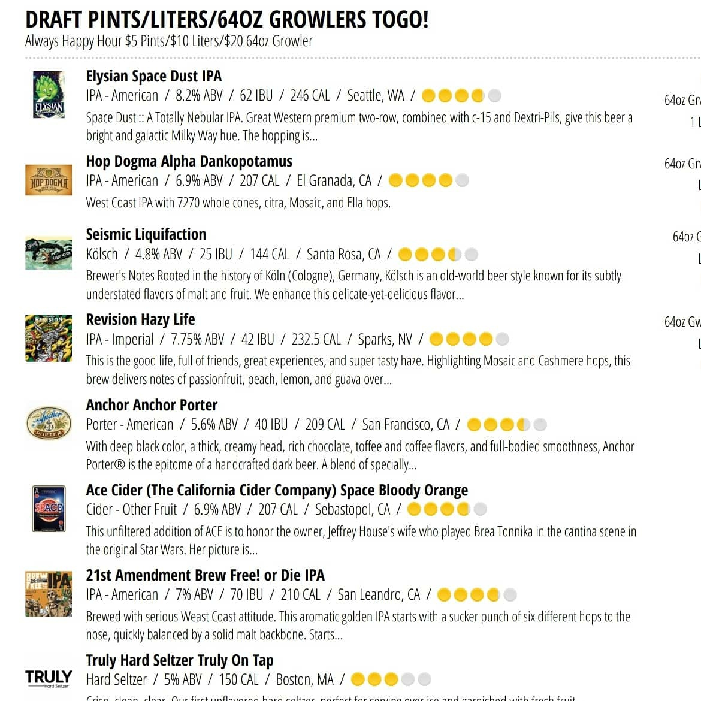Select the Seismic Liquifaction label image
The image size is (701, 701).
(49, 253)
